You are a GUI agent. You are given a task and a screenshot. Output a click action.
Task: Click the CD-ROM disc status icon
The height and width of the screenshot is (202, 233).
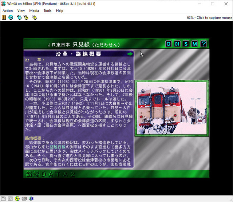[x=17, y=198]
